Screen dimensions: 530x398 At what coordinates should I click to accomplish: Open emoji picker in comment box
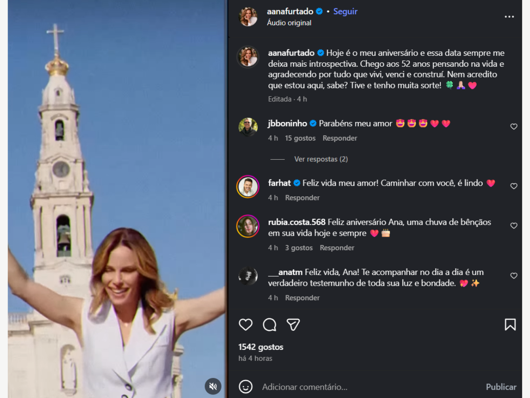pyautogui.click(x=246, y=387)
